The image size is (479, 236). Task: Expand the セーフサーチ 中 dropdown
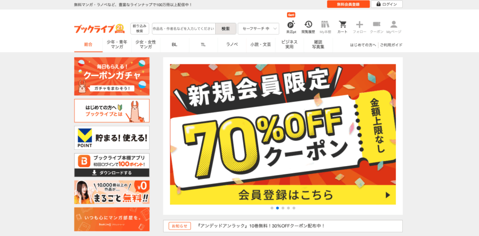[258, 28]
